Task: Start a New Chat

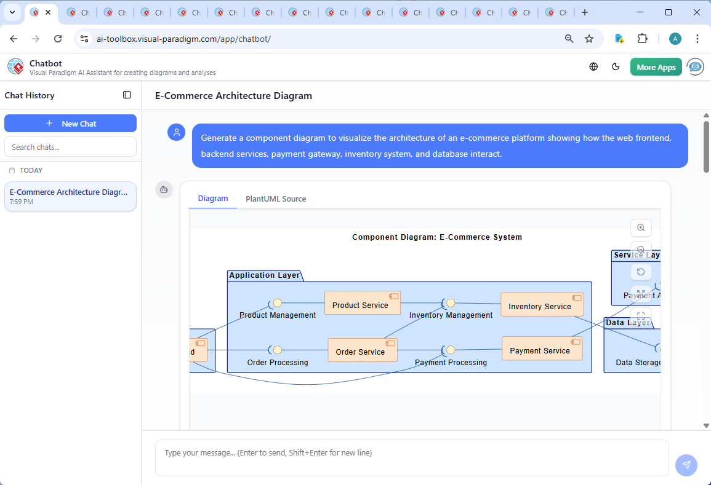Action: click(x=70, y=123)
